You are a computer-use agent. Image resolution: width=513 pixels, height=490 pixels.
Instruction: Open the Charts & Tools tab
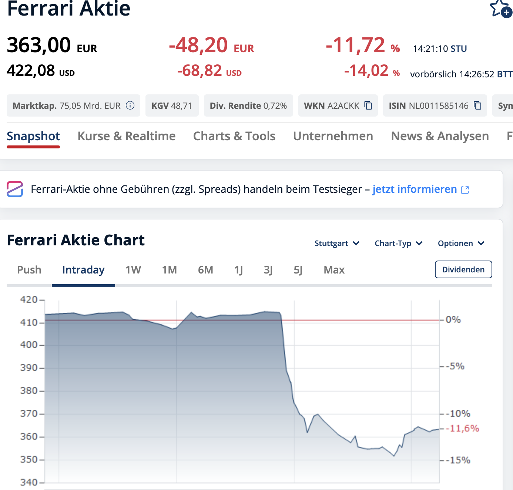[x=234, y=136]
